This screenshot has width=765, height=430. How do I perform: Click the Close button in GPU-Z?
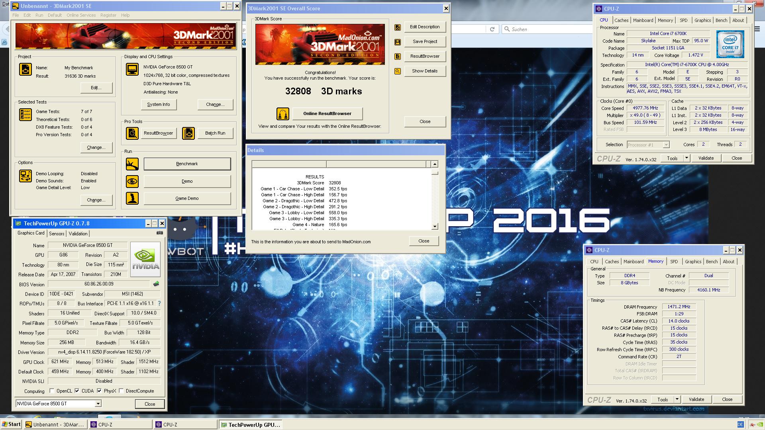150,404
